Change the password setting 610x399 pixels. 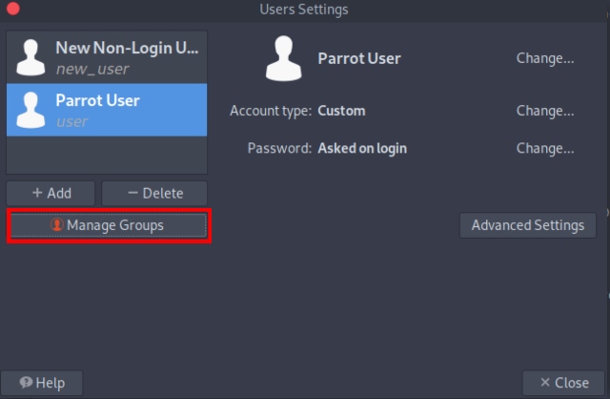[x=545, y=148]
